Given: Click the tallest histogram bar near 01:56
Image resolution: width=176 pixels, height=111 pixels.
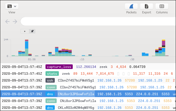Looking at the screenshot, I should pos(27,48).
